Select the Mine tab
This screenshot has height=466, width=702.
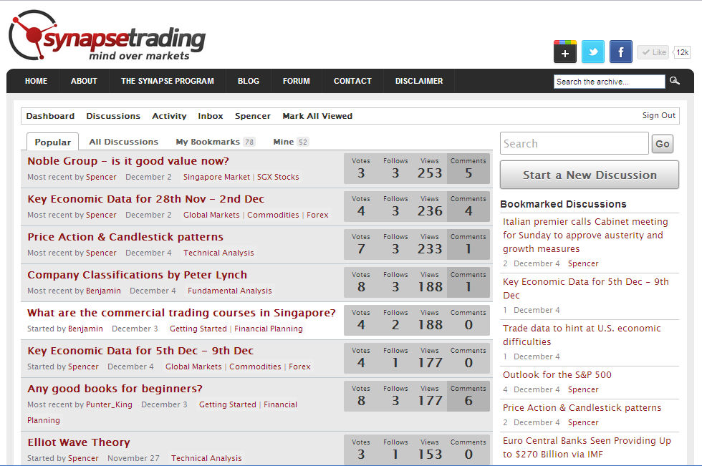[x=290, y=142]
